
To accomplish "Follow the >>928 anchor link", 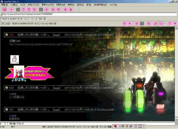I will pyautogui.click(x=13, y=116).
